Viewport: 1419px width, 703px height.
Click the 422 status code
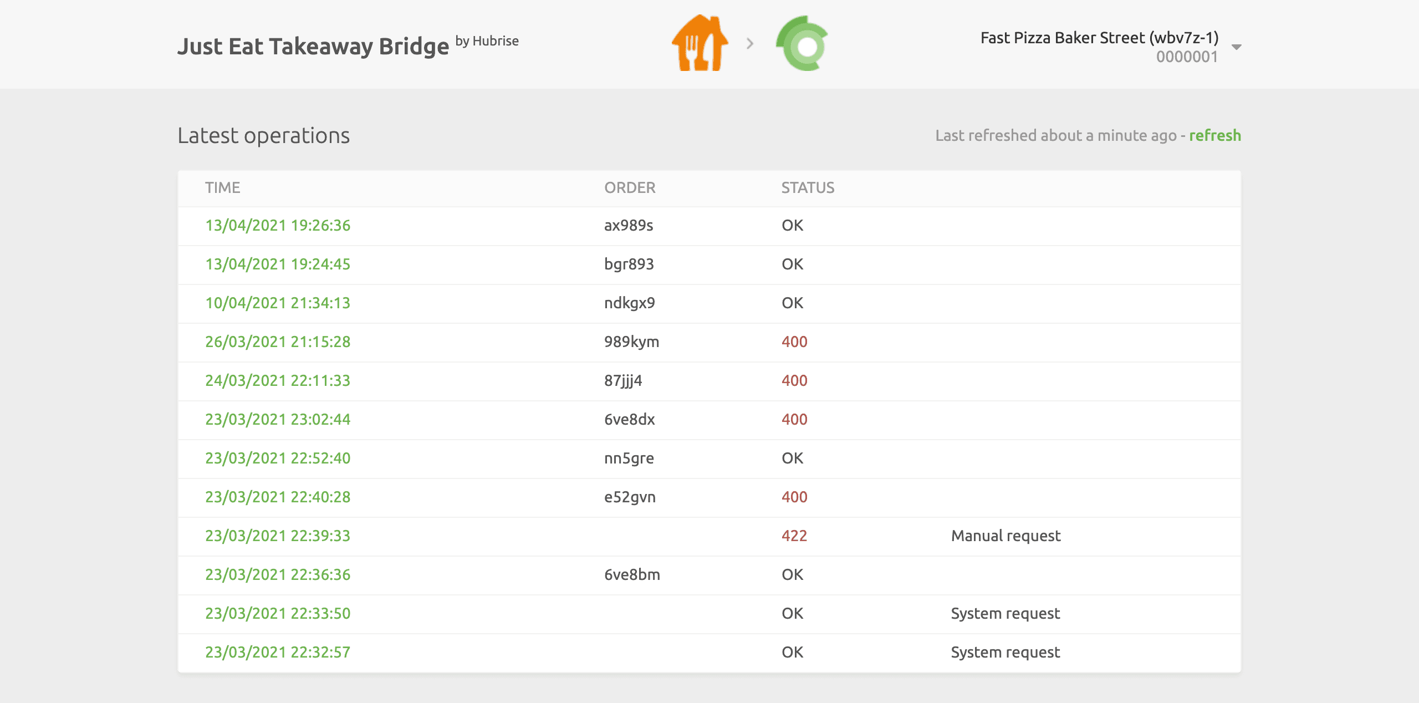tap(794, 536)
